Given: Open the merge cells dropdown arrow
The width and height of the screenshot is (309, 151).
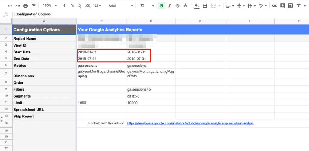Looking at the screenshot, I should [220, 6].
